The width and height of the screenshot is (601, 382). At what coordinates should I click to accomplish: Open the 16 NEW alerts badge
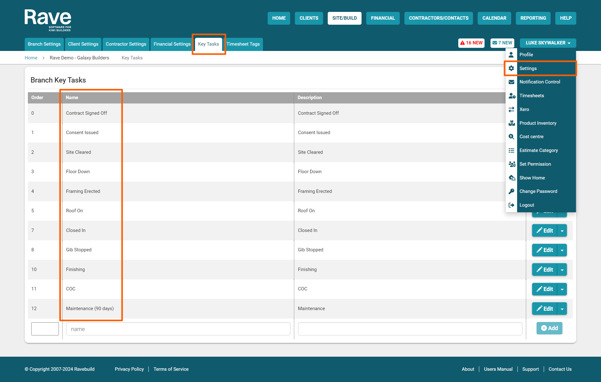[x=471, y=43]
